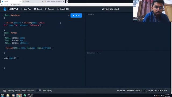Click the 'no issues' status text

(x=121, y=91)
